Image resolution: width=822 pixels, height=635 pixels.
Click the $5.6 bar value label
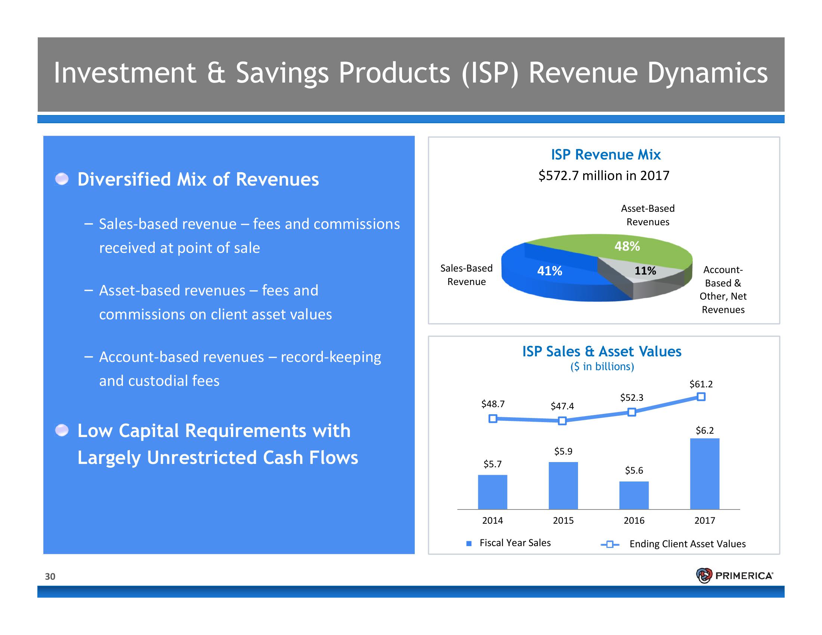click(634, 471)
